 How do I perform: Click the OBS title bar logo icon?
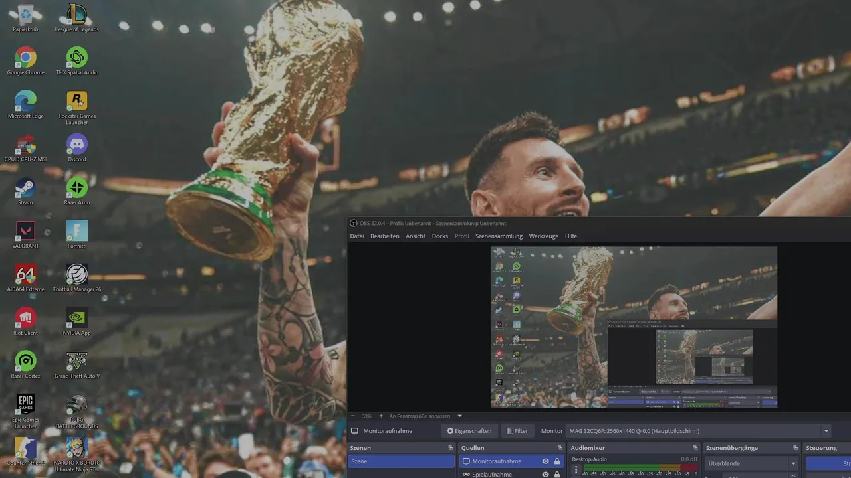click(354, 223)
